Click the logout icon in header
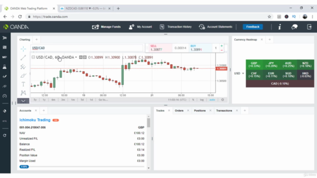This screenshot has height=178, width=317. (309, 27)
